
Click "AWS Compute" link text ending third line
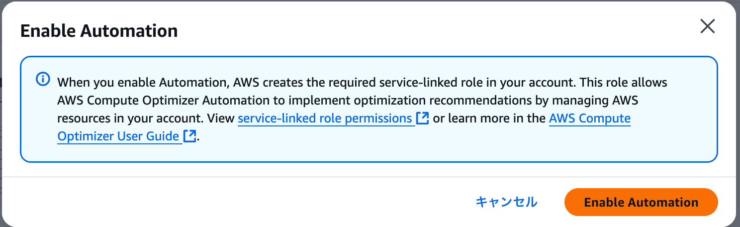click(x=589, y=118)
